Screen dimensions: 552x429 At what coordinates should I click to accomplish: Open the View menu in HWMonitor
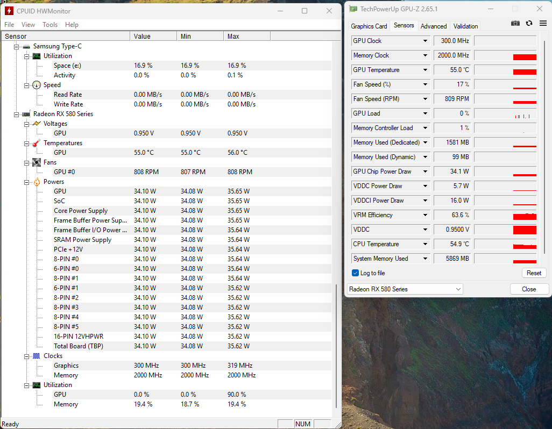(x=28, y=25)
